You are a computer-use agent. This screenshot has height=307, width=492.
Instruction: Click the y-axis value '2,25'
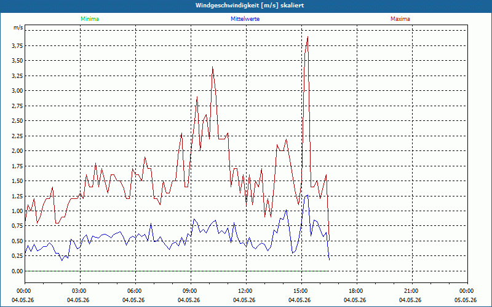pyautogui.click(x=17, y=136)
